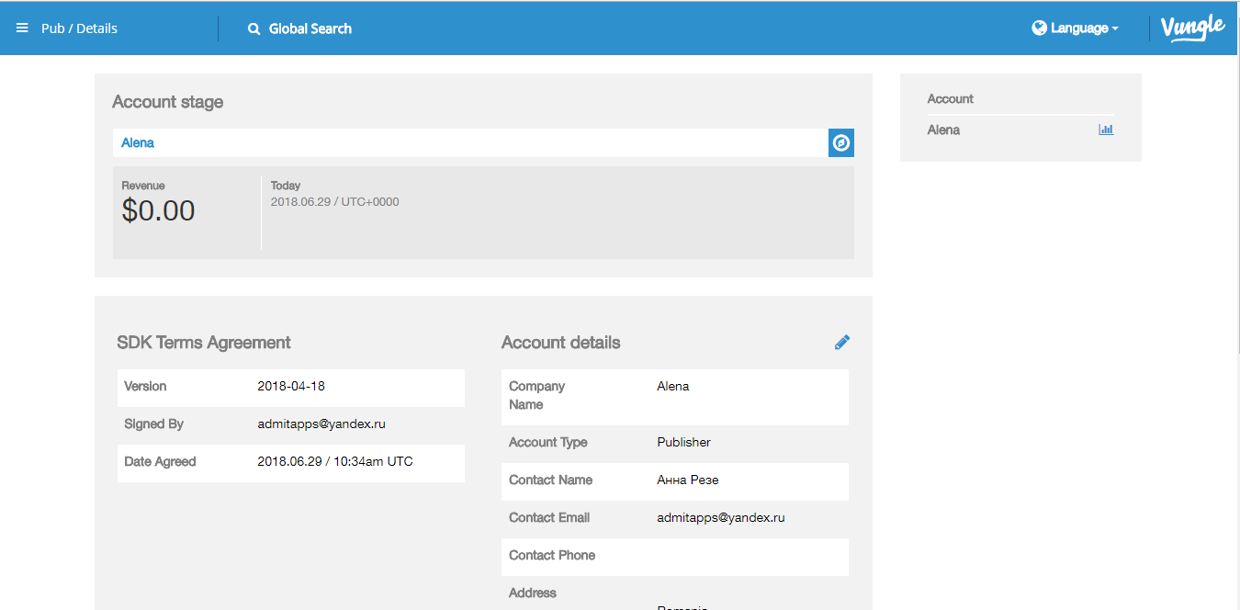Click the Signed By email address
Screen dimensions: 1240x610
321,424
